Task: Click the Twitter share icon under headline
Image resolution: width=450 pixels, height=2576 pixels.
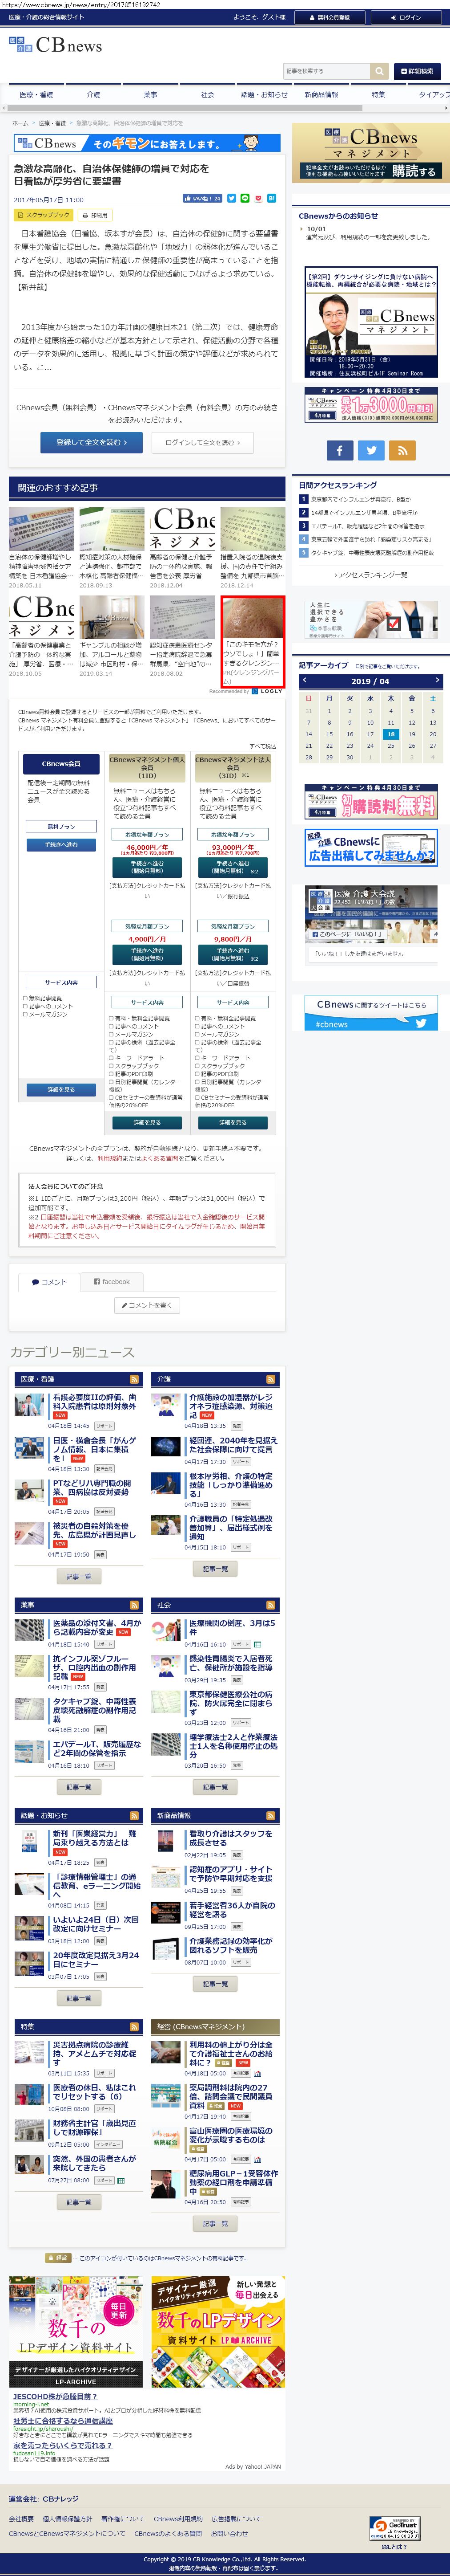Action: [x=232, y=198]
